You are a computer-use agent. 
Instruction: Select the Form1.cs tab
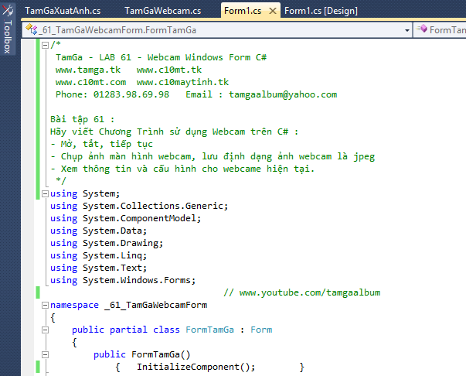243,11
